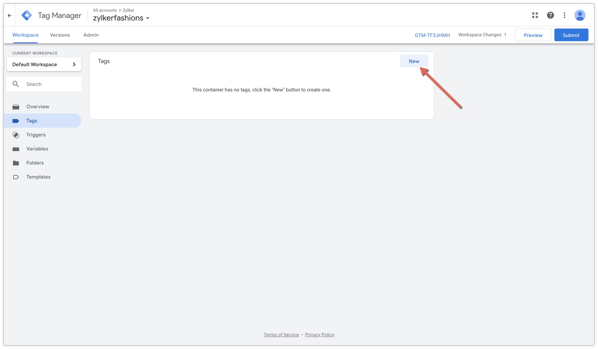Click the Tags label icon in sidebar
This screenshot has height=349, width=598.
(x=16, y=121)
